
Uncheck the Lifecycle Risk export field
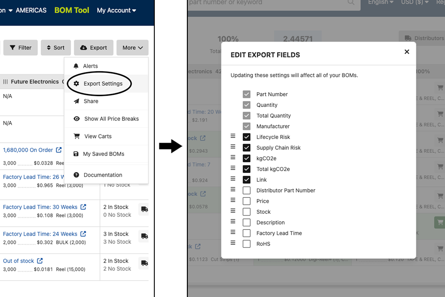tap(247, 137)
